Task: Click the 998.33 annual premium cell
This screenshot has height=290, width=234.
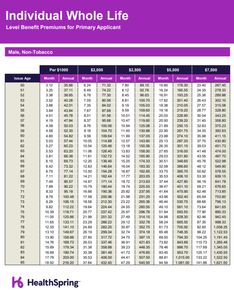Action: click(220, 222)
